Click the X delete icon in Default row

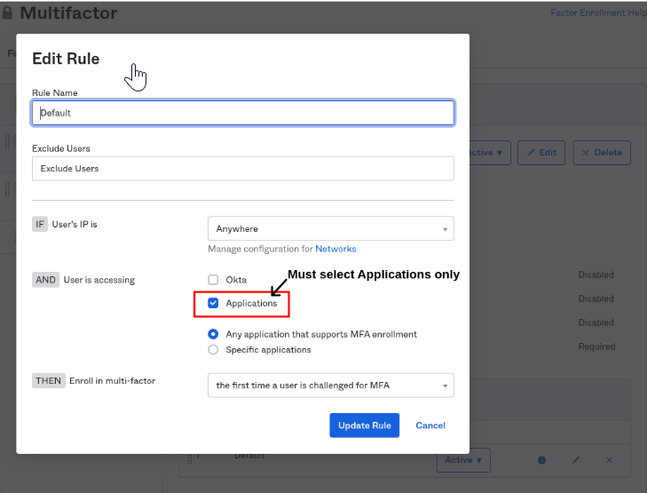609,460
